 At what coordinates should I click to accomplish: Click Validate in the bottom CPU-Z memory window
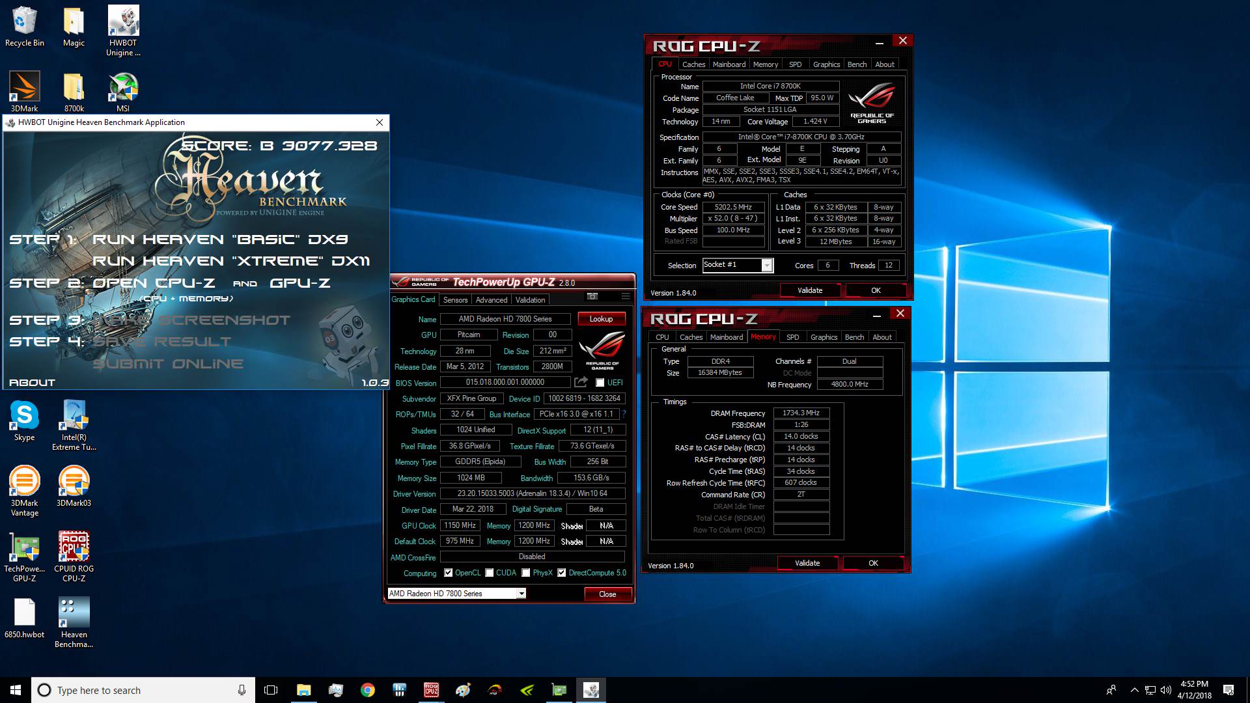click(807, 563)
